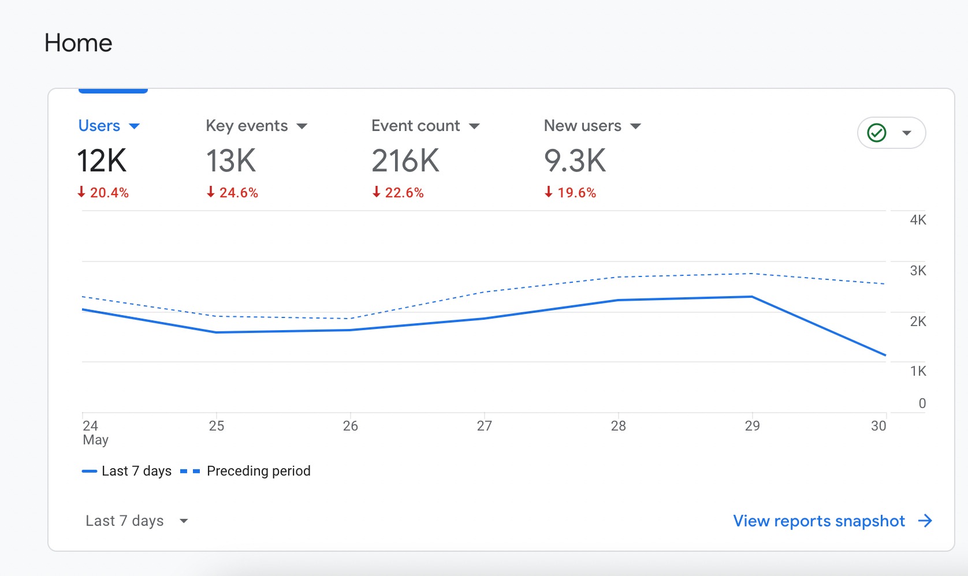Click the Preceding period legend entry
Image resolution: width=968 pixels, height=576 pixels.
[x=245, y=471]
